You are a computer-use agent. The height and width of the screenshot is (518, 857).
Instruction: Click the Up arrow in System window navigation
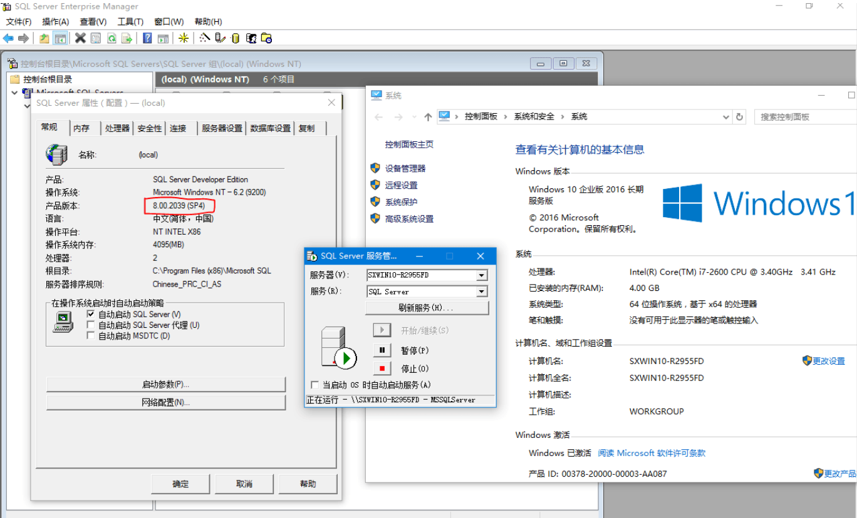click(x=428, y=117)
